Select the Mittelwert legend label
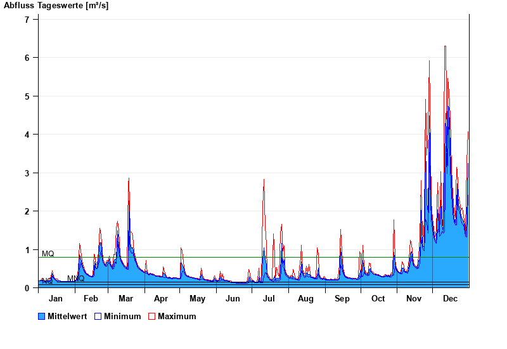 (68, 317)
